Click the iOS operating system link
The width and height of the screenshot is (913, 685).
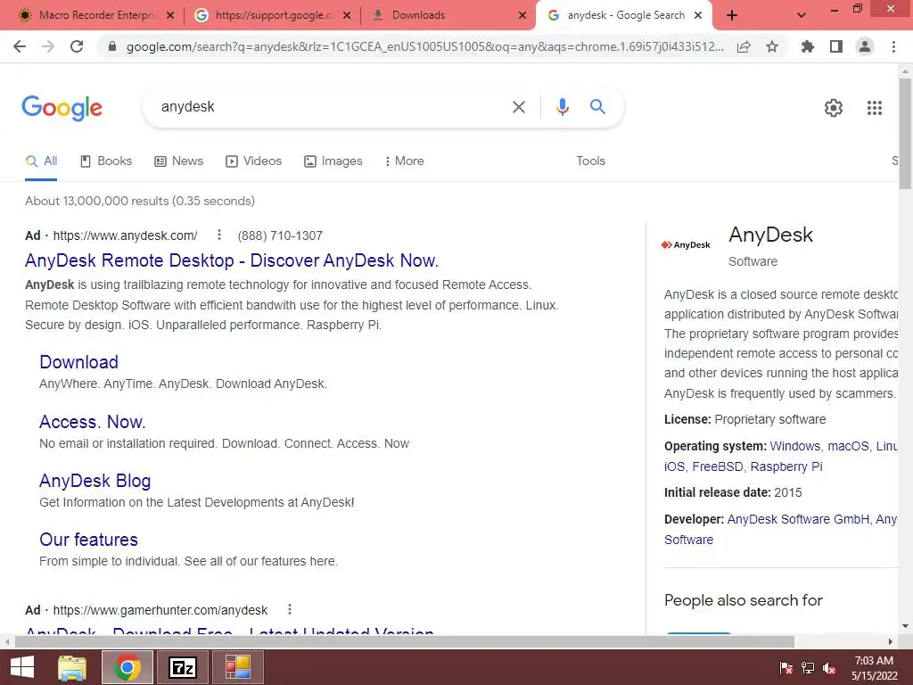(674, 467)
